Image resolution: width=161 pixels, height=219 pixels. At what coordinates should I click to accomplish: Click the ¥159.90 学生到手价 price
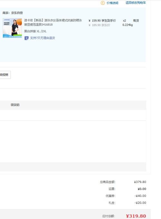tap(102, 21)
